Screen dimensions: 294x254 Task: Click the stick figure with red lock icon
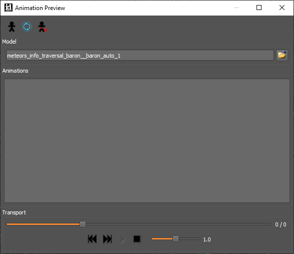(42, 27)
